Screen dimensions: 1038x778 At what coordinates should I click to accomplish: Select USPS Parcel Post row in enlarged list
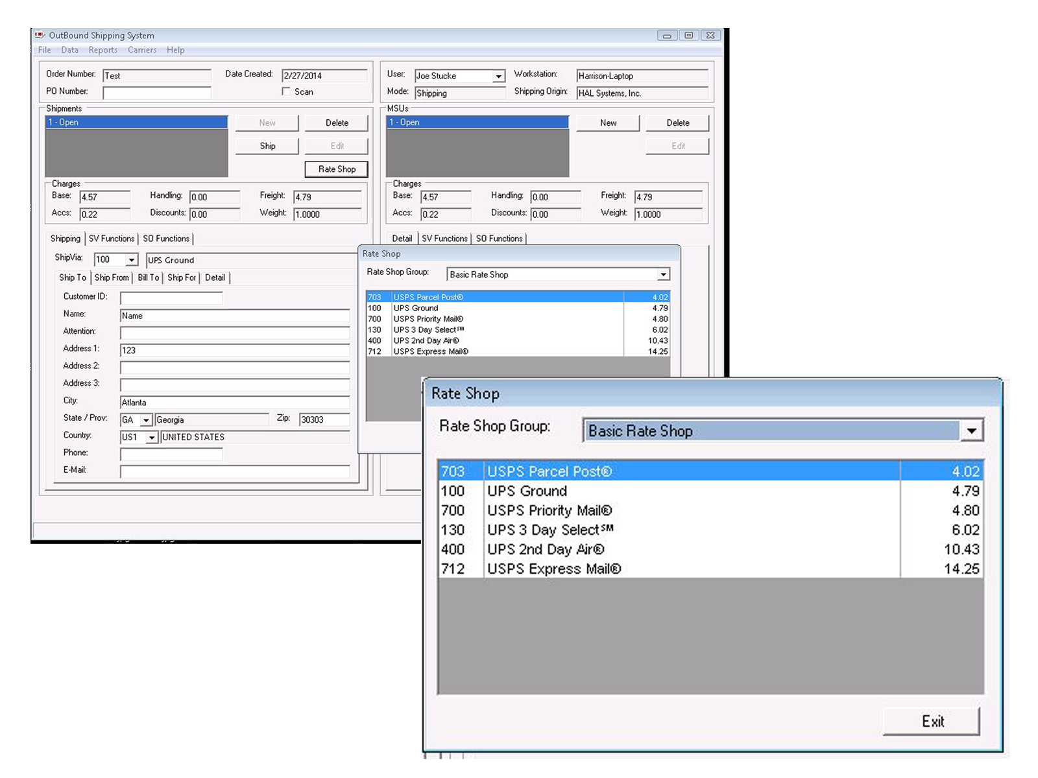(710, 471)
